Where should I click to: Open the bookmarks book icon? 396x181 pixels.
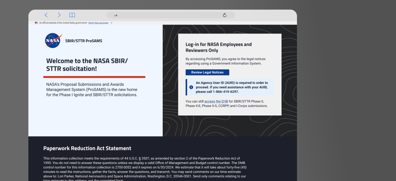point(72,15)
